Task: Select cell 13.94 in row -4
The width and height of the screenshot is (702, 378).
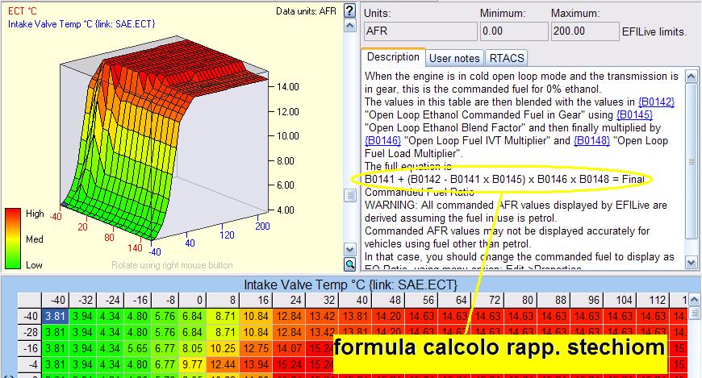Action: click(256, 364)
